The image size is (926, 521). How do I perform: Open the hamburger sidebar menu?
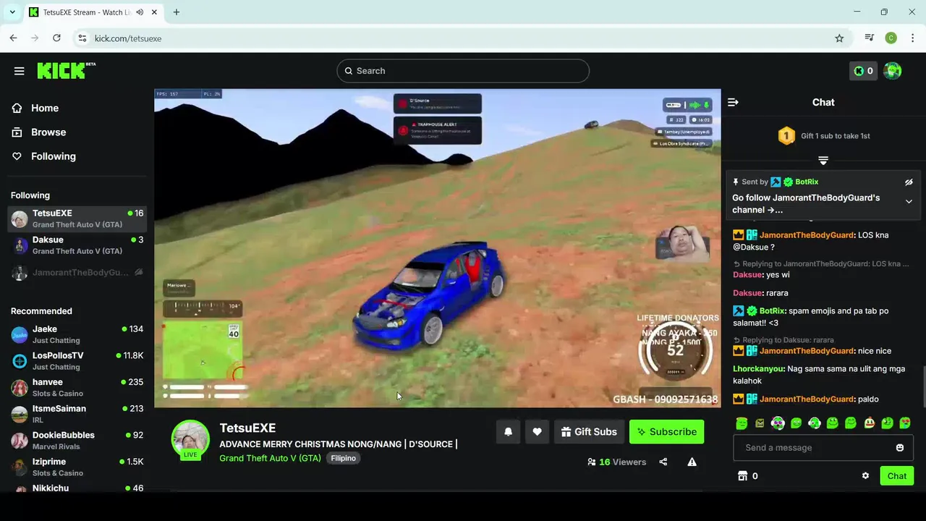pos(19,71)
